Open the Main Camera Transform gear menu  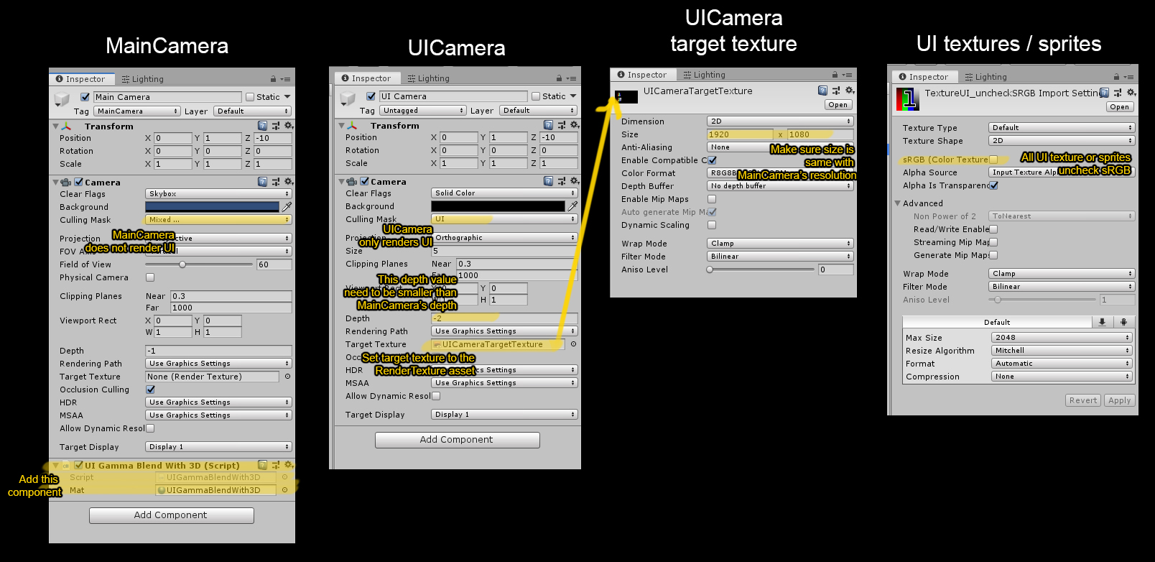pos(289,126)
